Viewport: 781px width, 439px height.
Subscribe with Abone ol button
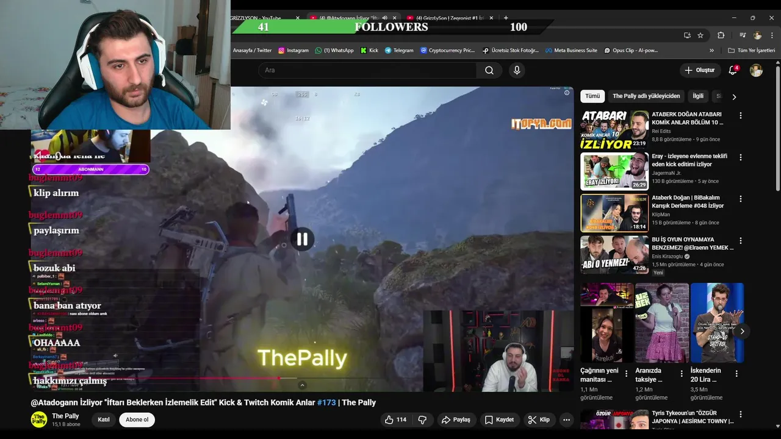tap(137, 419)
